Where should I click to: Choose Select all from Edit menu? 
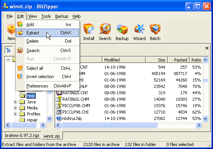(48, 68)
